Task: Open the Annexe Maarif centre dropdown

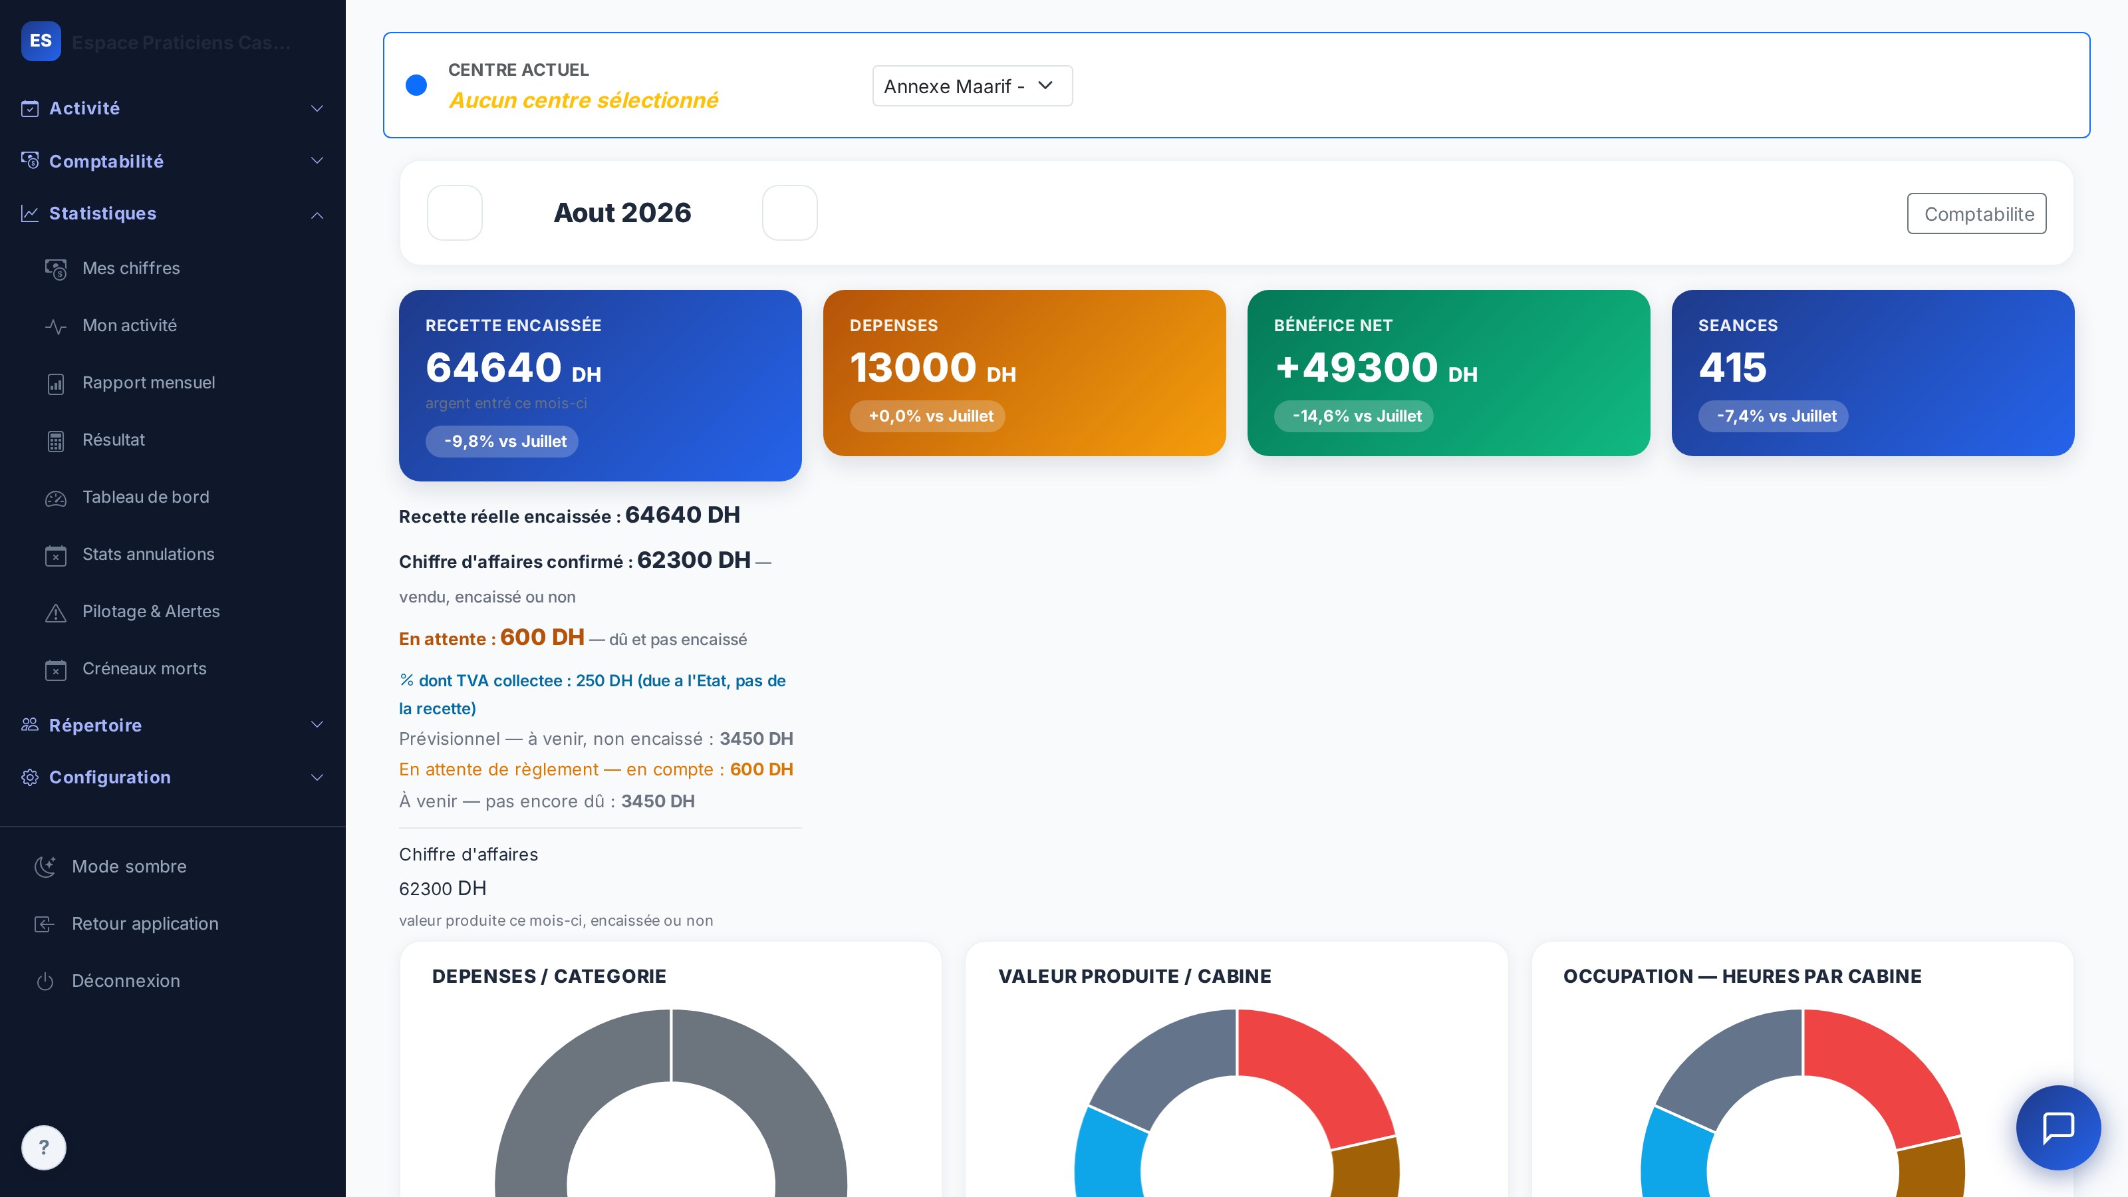Action: [972, 86]
